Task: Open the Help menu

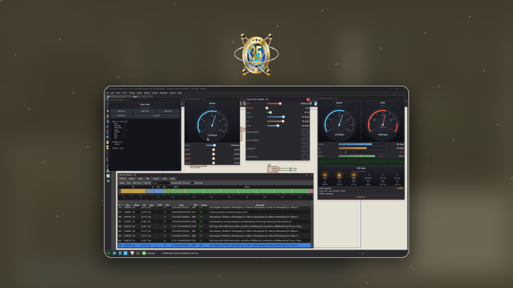Action: pos(180,93)
